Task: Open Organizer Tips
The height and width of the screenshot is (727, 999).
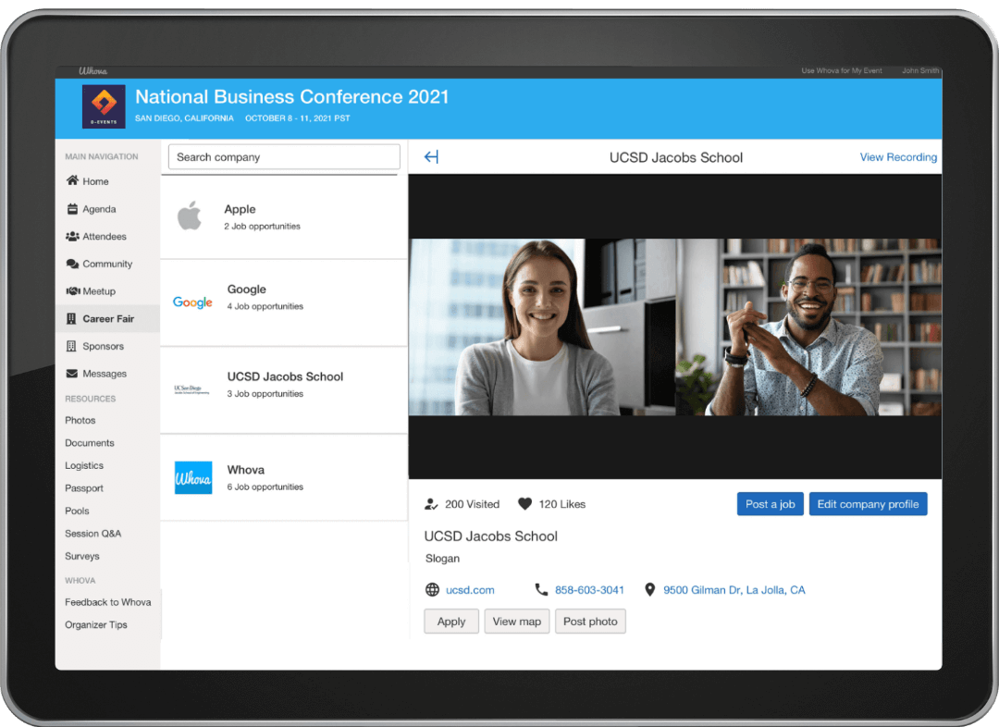Action: tap(96, 624)
